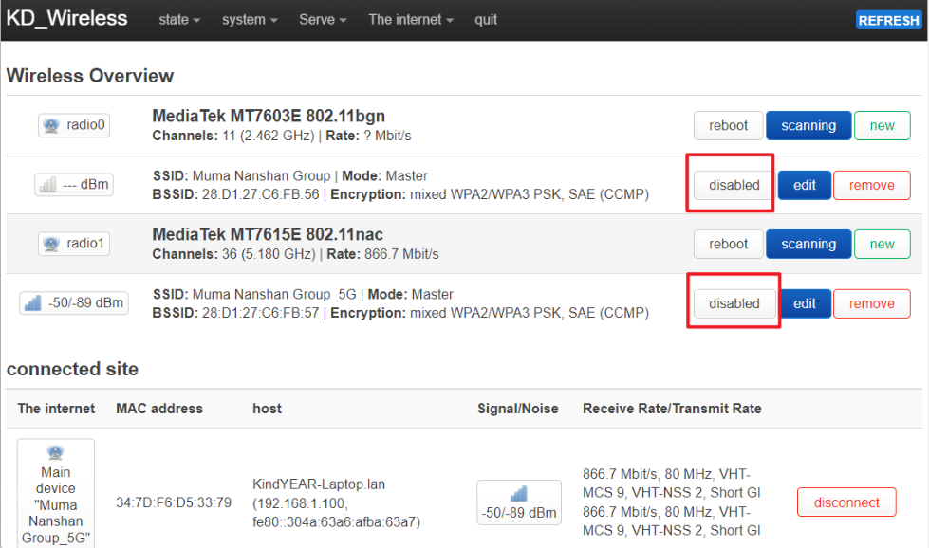Toggle disabled for Muma Nanshan Group_5G SSID
The width and height of the screenshot is (929, 548).
(734, 303)
